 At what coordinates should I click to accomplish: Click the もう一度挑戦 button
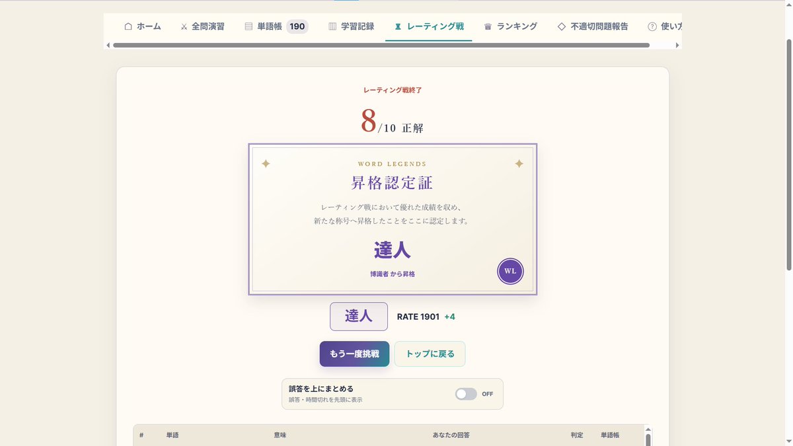(354, 353)
